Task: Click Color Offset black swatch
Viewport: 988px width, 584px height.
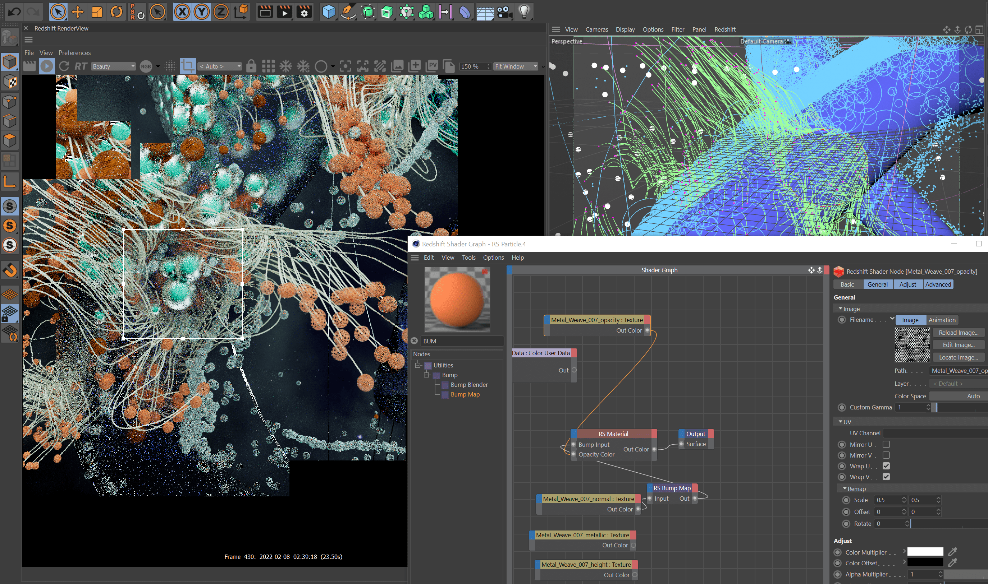Action: pyautogui.click(x=925, y=563)
